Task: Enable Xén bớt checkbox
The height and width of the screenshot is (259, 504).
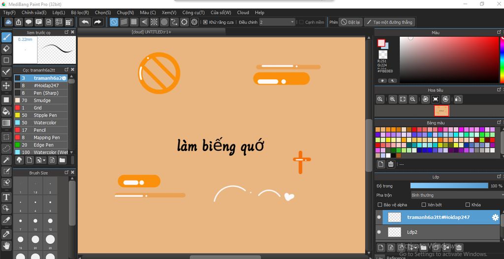Action: (x=424, y=205)
